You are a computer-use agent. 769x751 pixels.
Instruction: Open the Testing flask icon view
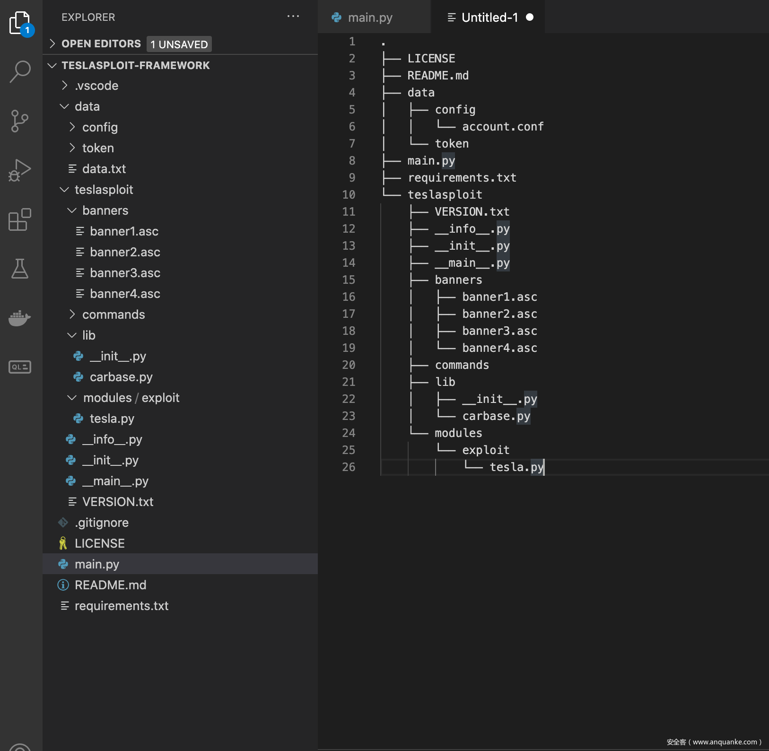(x=20, y=269)
